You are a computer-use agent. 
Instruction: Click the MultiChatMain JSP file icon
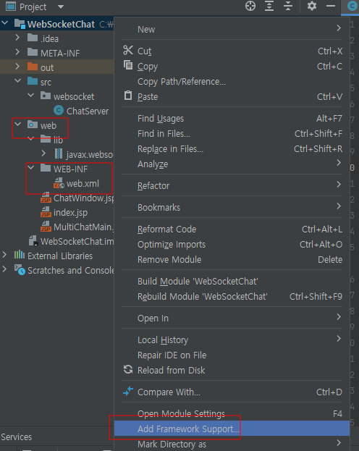click(x=46, y=227)
